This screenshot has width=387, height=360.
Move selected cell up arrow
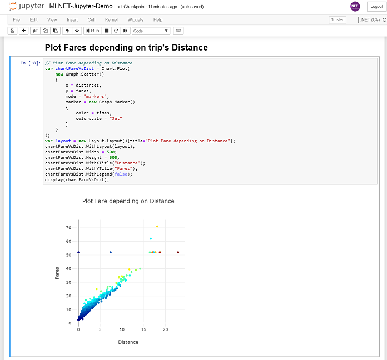pos(67,31)
